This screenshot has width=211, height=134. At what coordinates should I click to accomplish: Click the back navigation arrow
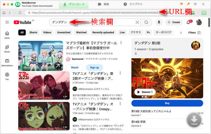[x=10, y=13]
